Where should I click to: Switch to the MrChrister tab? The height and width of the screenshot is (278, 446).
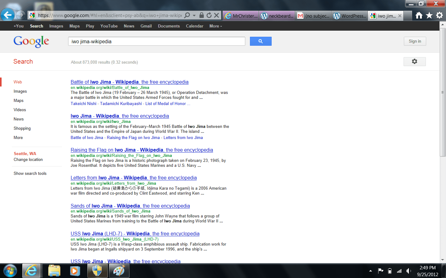(241, 16)
